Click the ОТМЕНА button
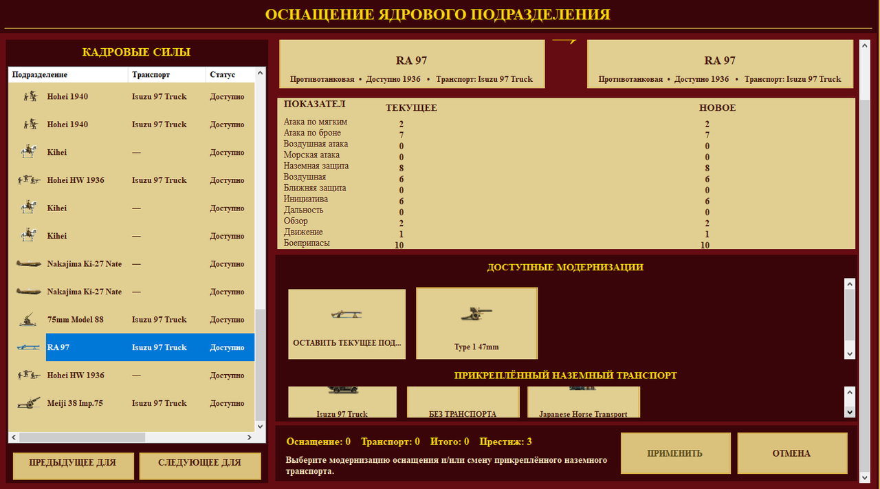 792,453
